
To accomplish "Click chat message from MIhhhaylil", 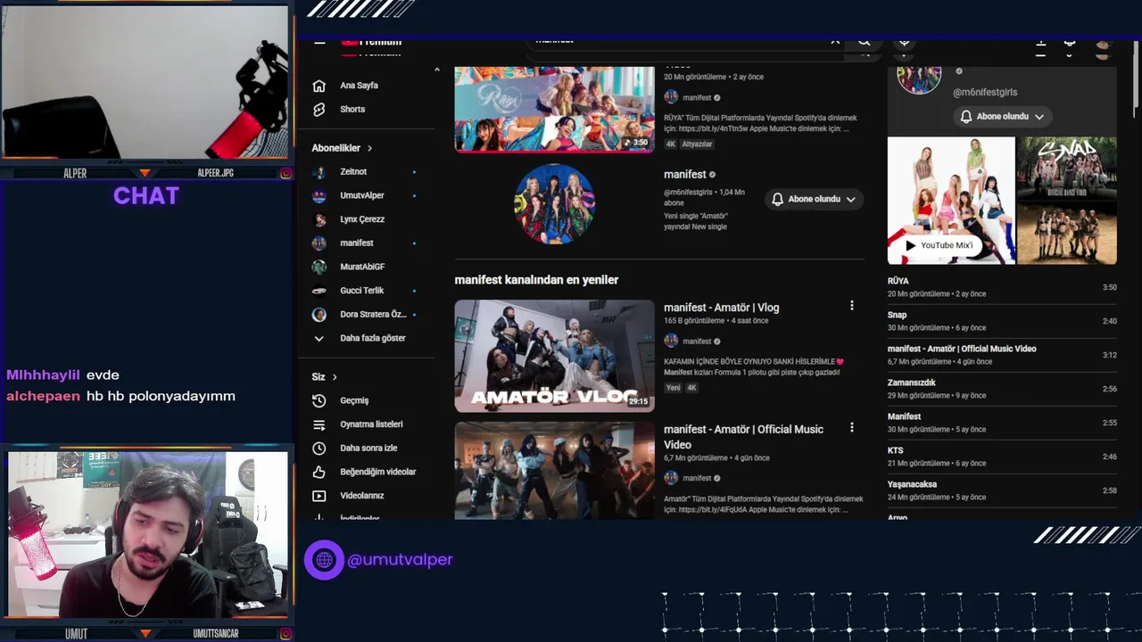I will 62,375.
